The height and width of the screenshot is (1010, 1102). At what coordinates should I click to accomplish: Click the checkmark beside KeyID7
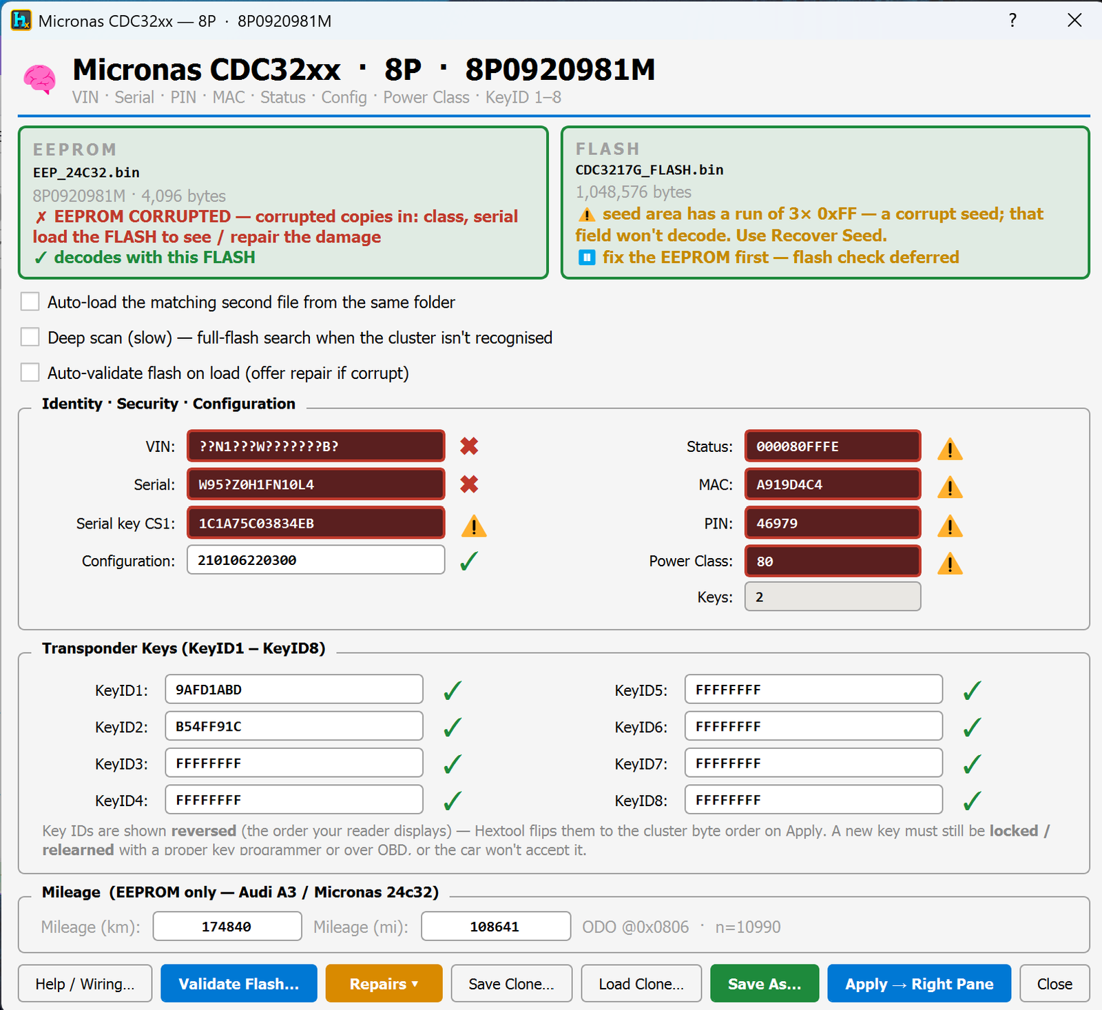tap(972, 764)
